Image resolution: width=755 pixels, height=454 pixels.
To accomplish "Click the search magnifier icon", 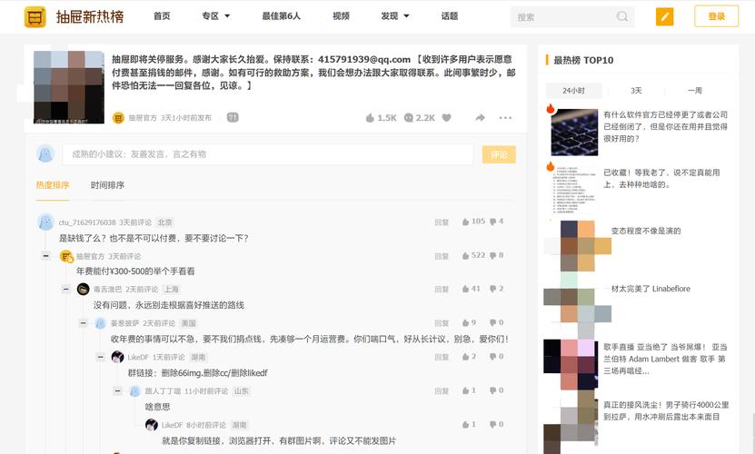I will (x=622, y=16).
